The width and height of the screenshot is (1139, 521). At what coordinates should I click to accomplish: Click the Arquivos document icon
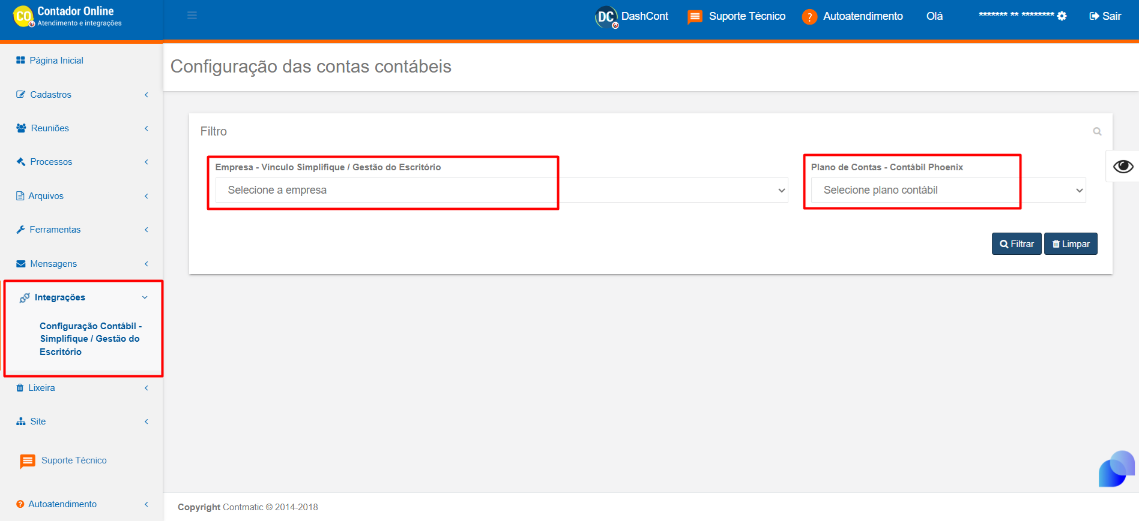[20, 196]
